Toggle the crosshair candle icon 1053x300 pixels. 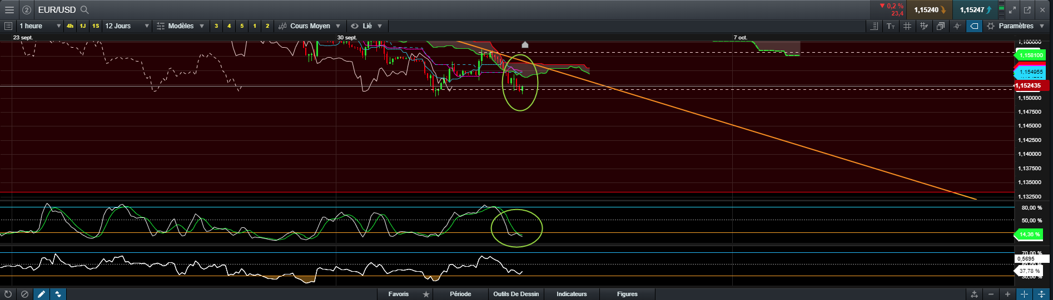point(957,26)
